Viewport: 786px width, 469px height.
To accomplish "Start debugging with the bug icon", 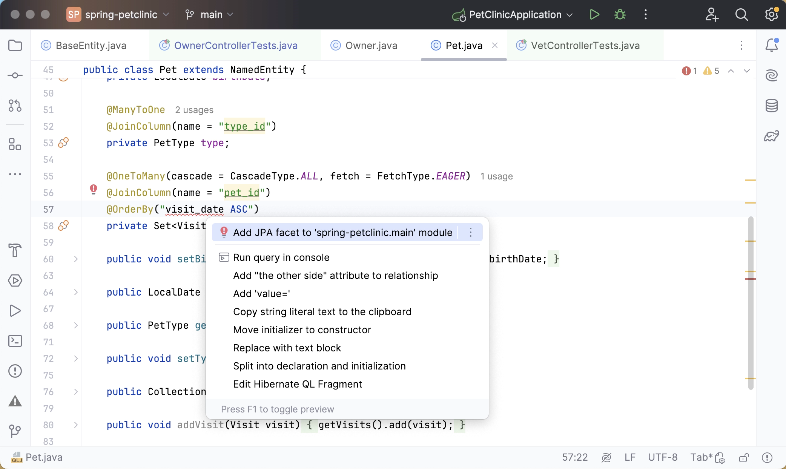I will tap(620, 14).
